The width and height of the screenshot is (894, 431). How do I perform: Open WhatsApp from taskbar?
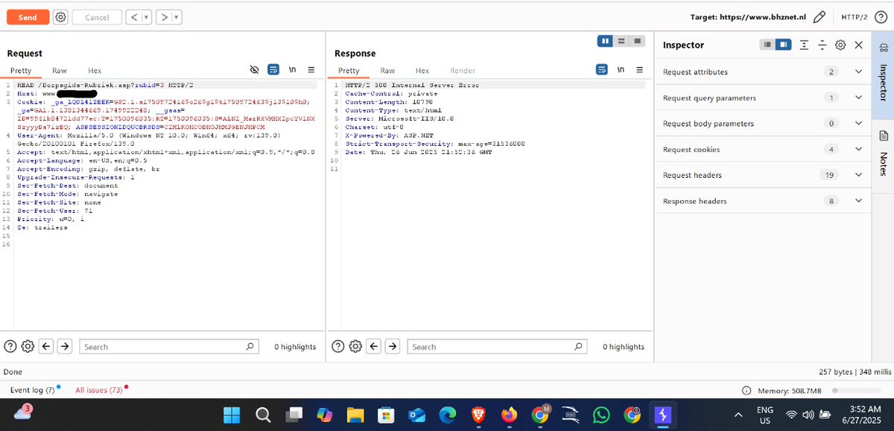click(x=601, y=415)
